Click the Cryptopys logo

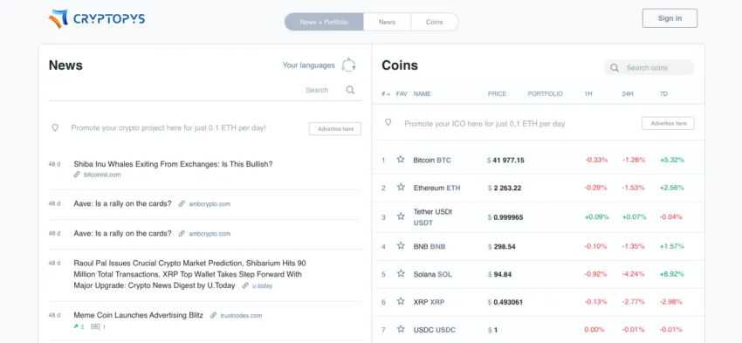pyautogui.click(x=97, y=19)
